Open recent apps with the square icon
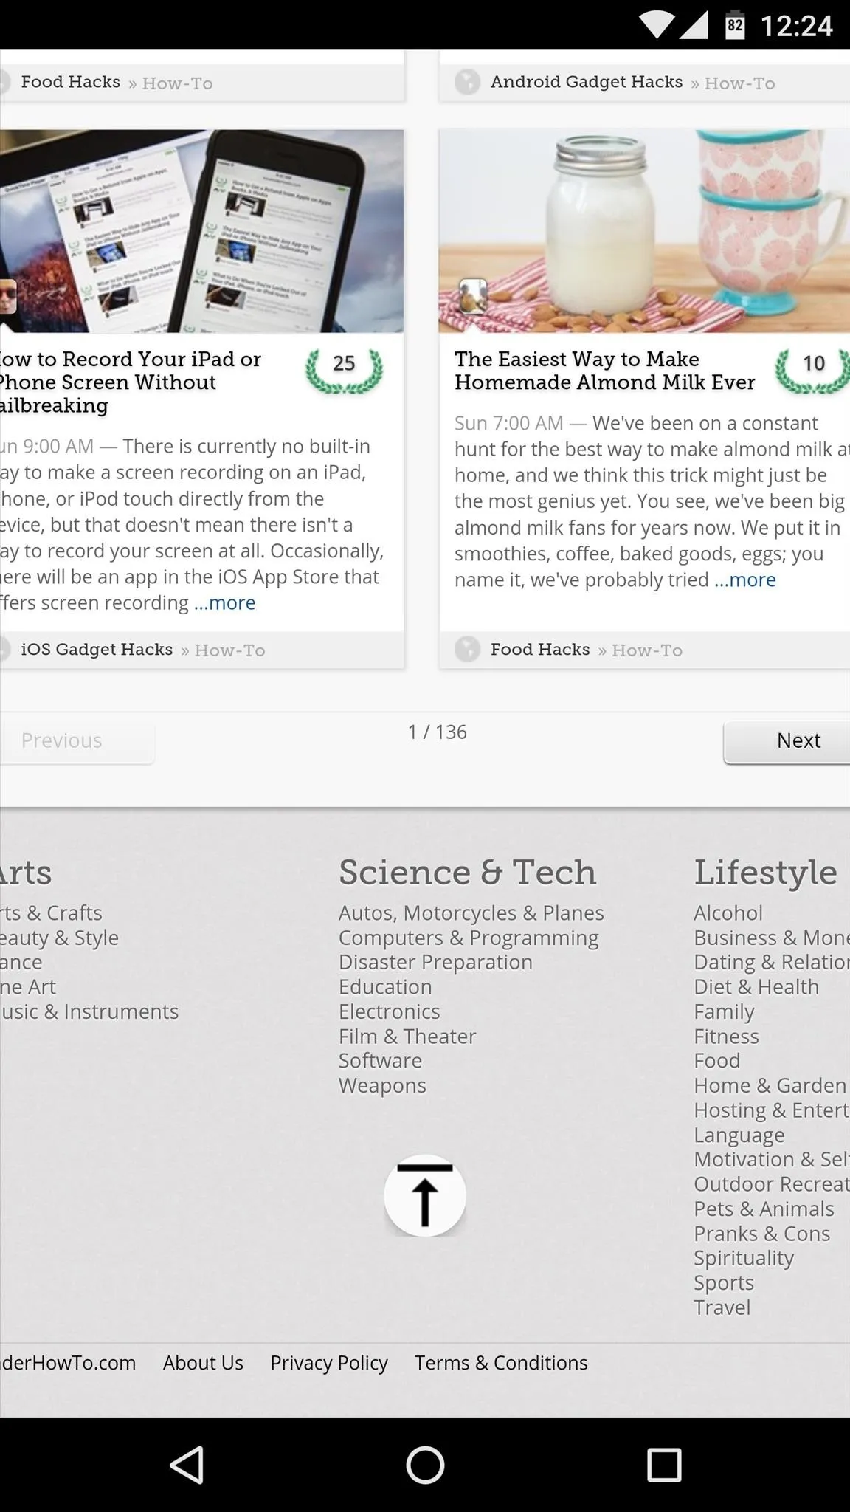Viewport: 850px width, 1512px height. pos(663,1465)
